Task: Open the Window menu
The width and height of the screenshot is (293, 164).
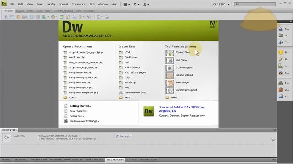Action: pyautogui.click(x=103, y=4)
